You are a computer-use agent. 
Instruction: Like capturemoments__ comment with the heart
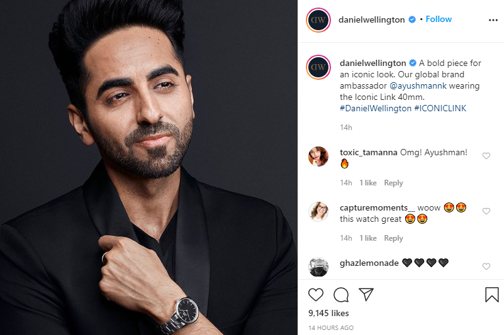pyautogui.click(x=486, y=211)
